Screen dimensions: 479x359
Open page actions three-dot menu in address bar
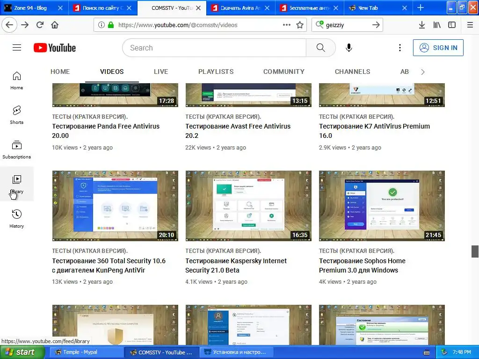click(287, 25)
